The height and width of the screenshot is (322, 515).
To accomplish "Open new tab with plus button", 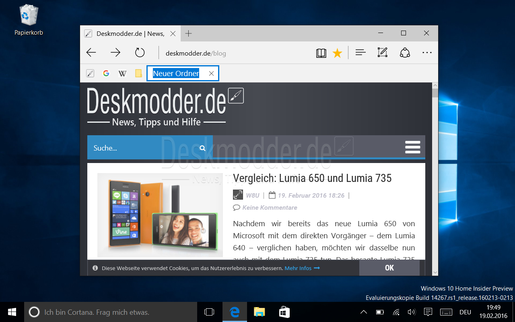I will (188, 33).
